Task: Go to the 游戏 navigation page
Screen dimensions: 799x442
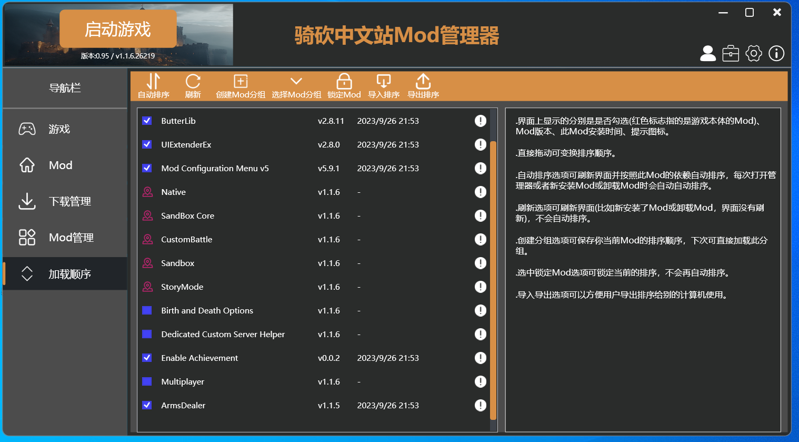Action: tap(65, 129)
